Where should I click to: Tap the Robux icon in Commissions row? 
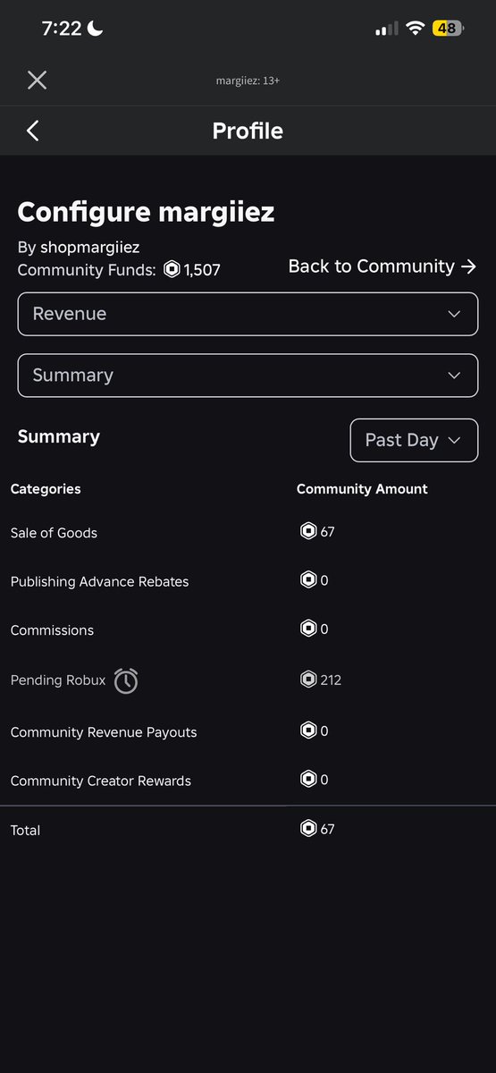(308, 629)
